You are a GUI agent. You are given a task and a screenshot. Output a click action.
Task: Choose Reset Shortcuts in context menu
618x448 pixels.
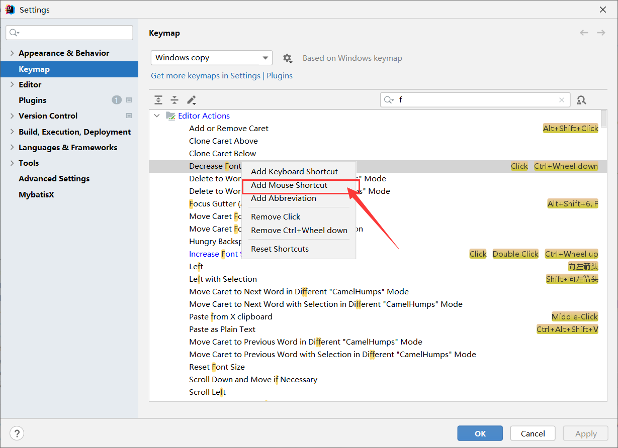coord(280,249)
